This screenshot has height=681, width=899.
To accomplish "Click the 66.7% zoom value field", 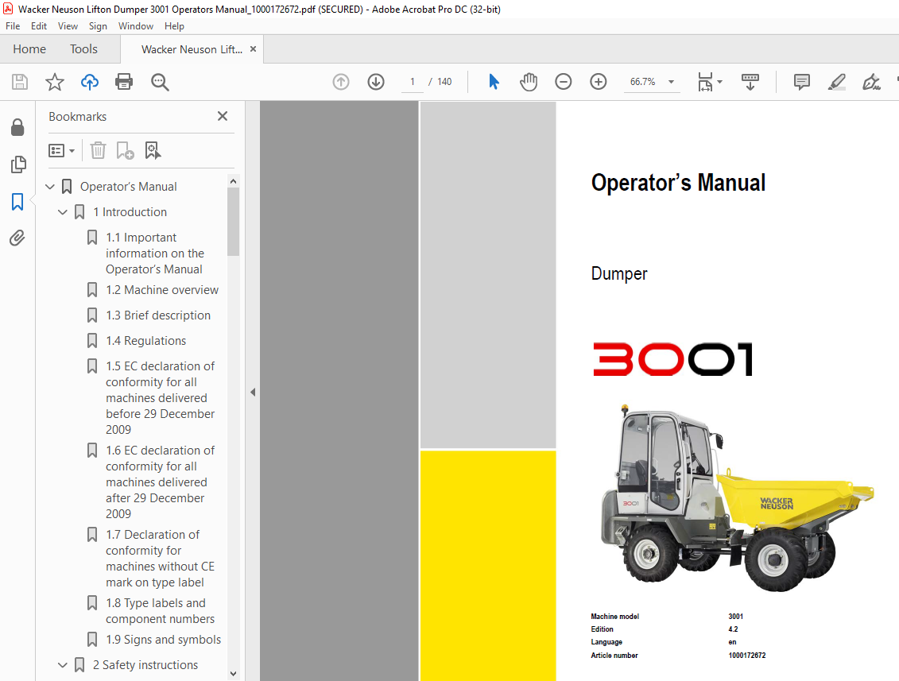I will click(x=643, y=82).
